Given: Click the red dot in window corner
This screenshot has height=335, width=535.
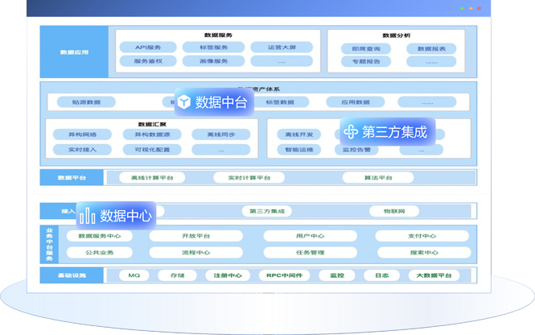Looking at the screenshot, I should 479,9.
